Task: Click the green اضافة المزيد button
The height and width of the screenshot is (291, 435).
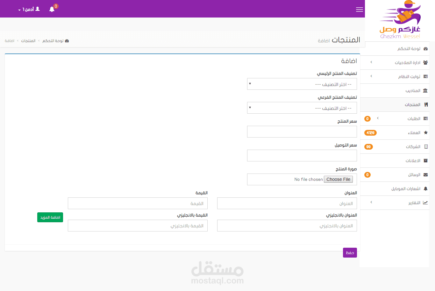Action: pos(50,217)
